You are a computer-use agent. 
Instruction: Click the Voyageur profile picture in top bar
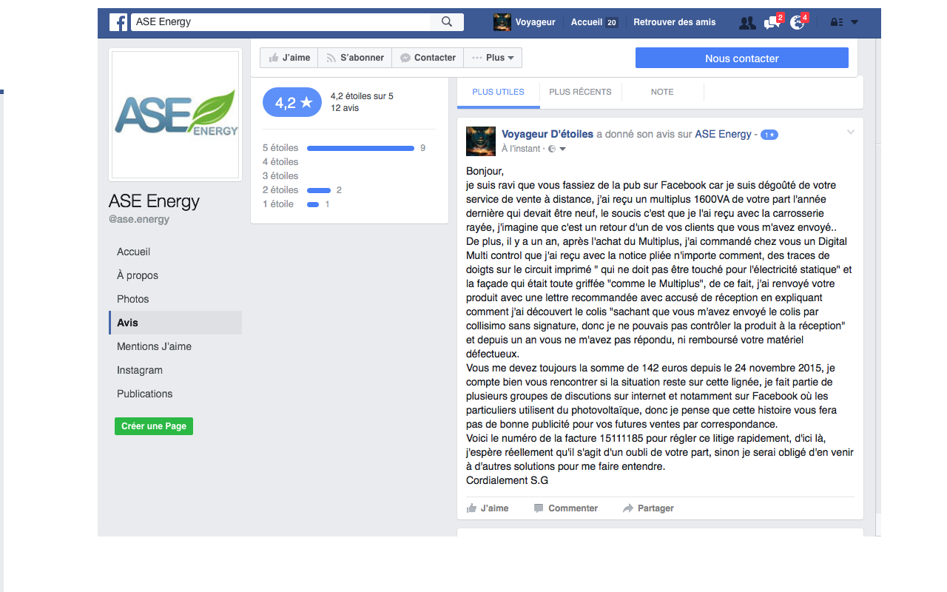pos(502,22)
